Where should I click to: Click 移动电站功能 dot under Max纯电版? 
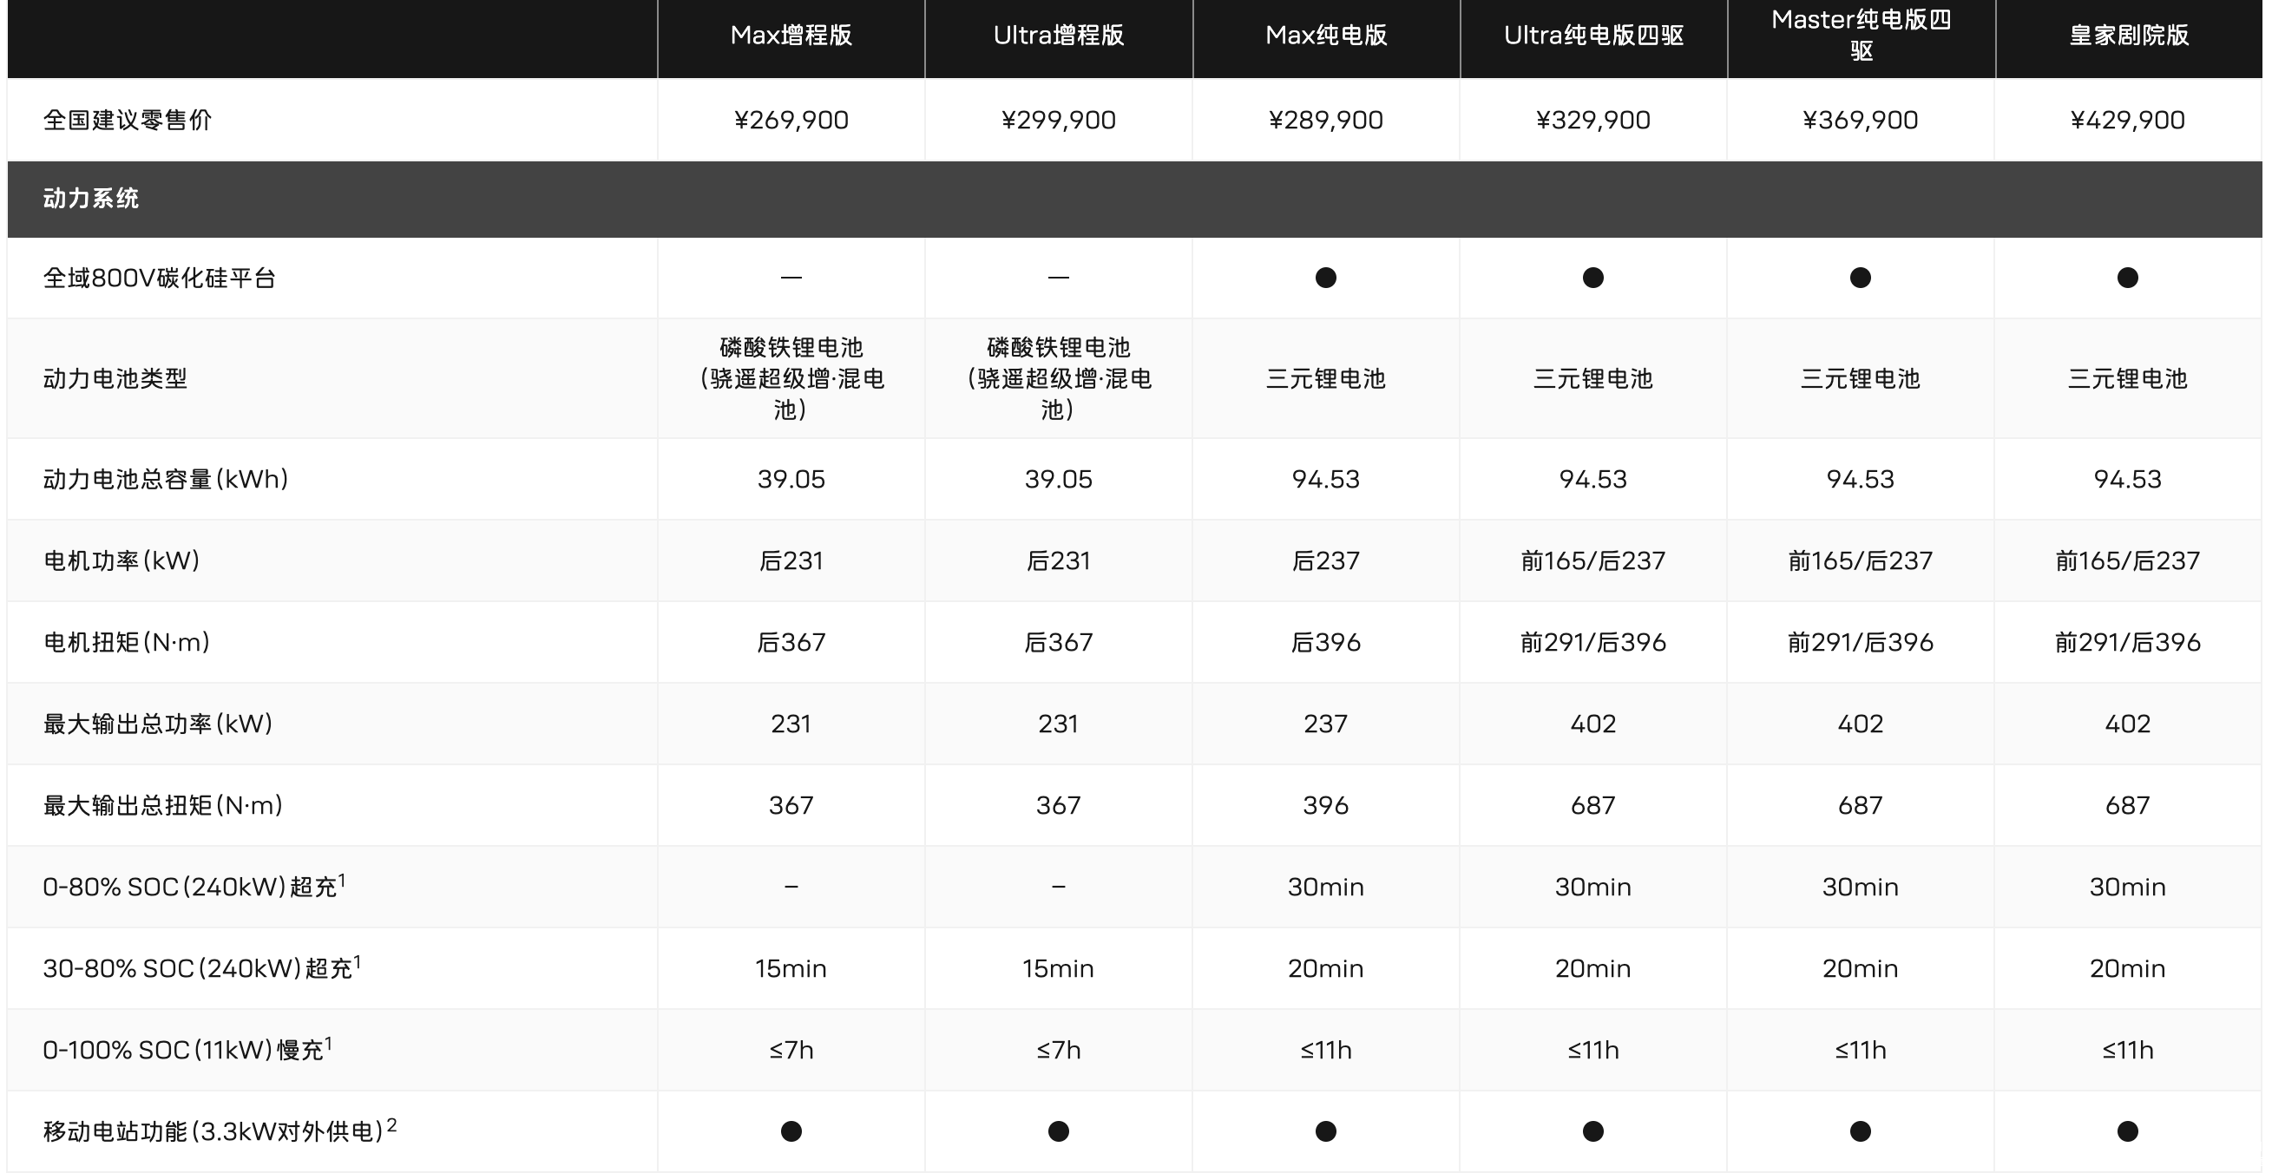click(1326, 1130)
